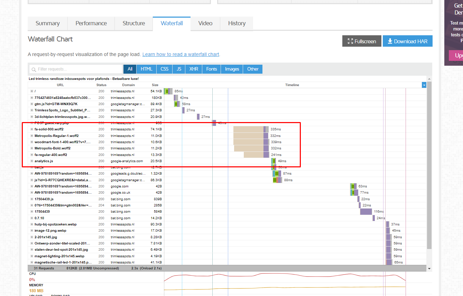Expand the js?id=G-R77CQHEXRE request
The image size is (463, 296).
coord(32,180)
